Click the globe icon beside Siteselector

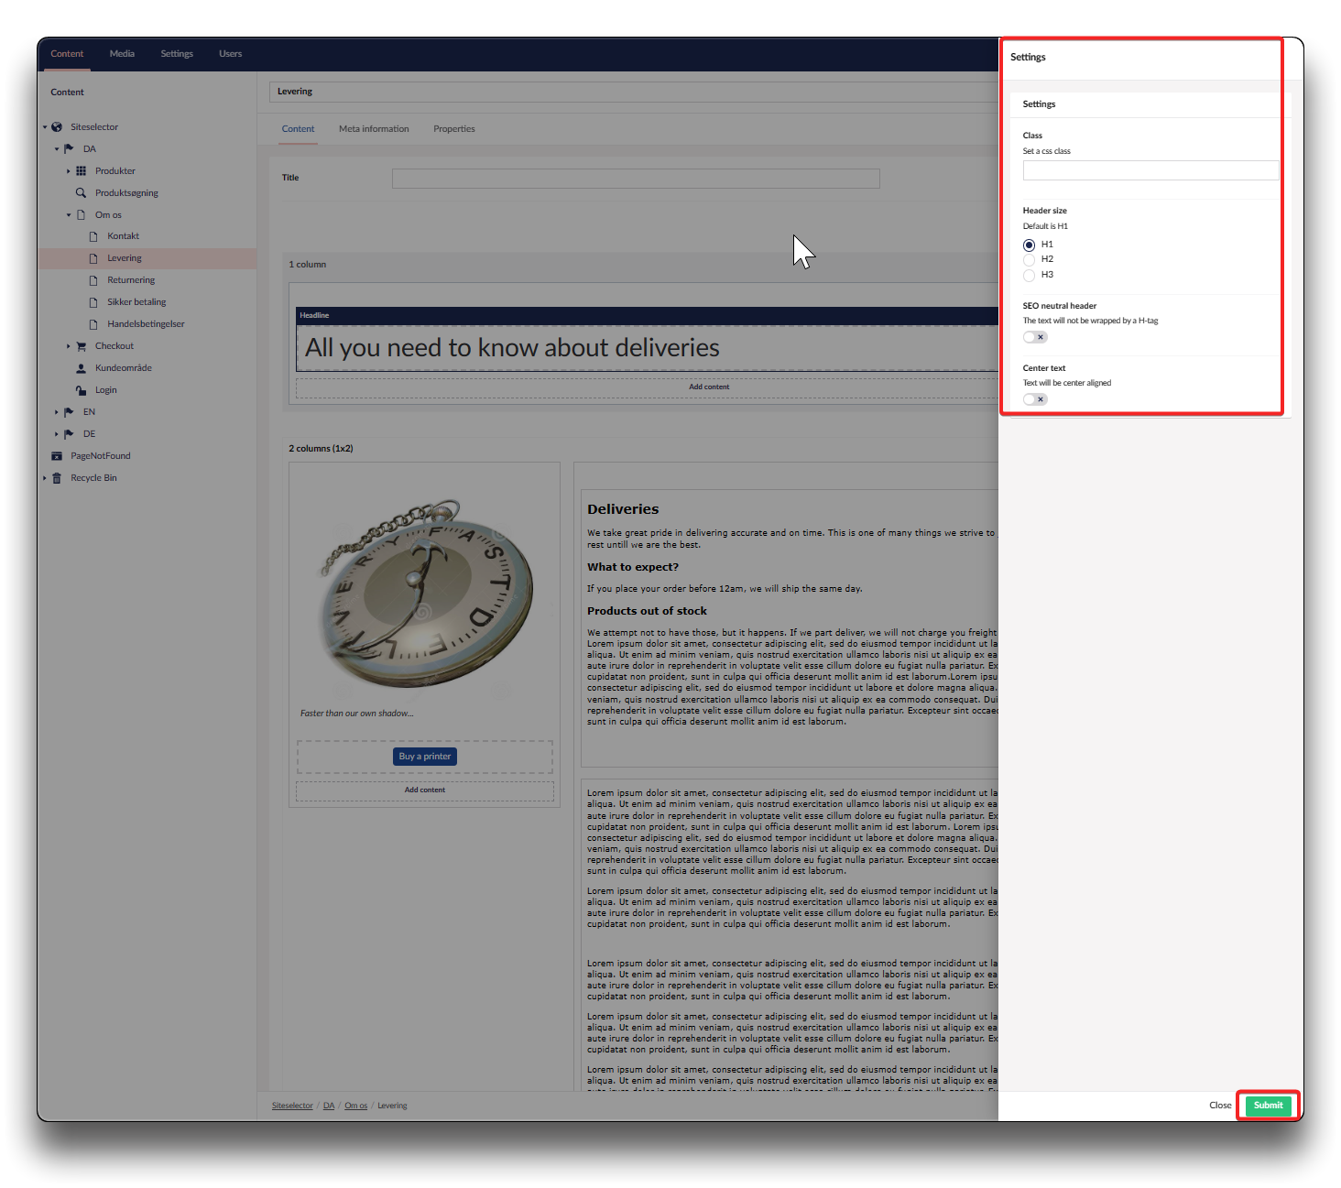point(57,127)
